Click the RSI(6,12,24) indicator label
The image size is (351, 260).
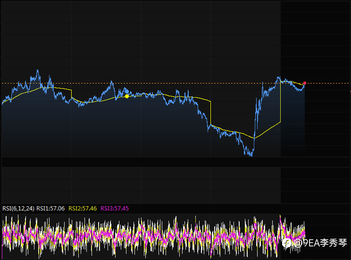coord(18,209)
